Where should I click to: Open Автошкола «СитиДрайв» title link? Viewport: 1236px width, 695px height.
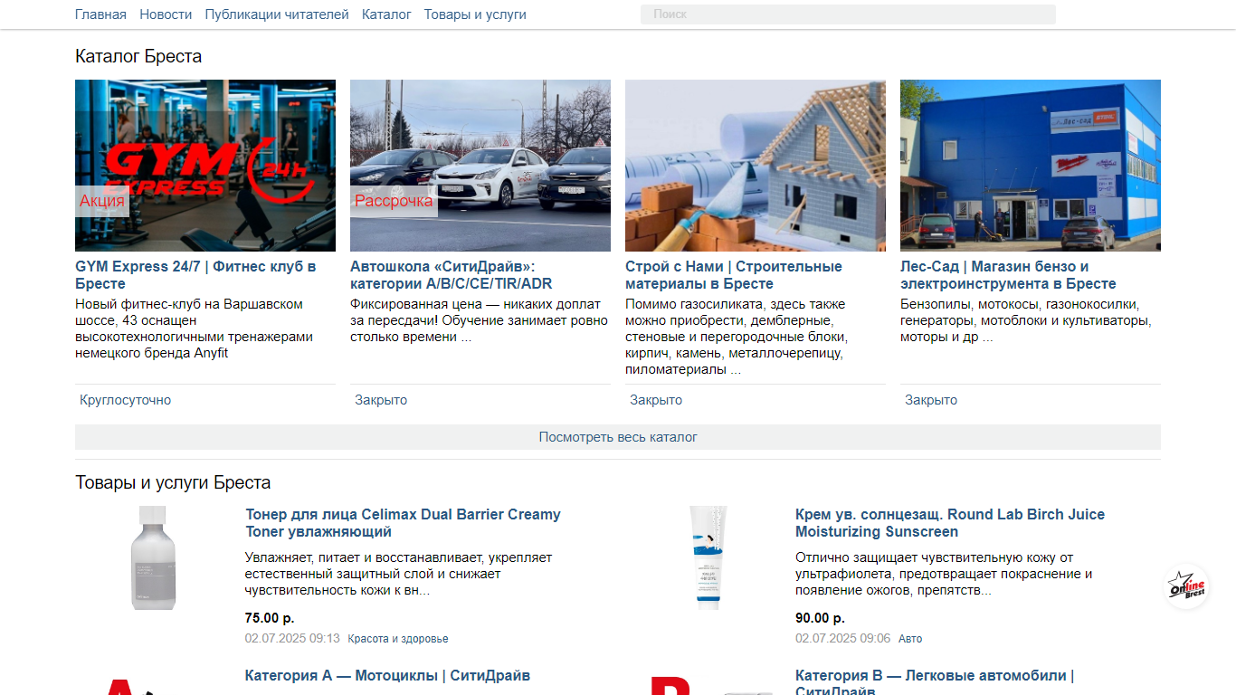[x=452, y=275]
